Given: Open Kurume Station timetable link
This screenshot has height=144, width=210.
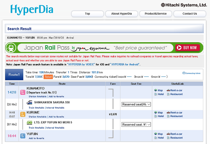Looking at the screenshot, I should pyautogui.click(x=38, y=117).
